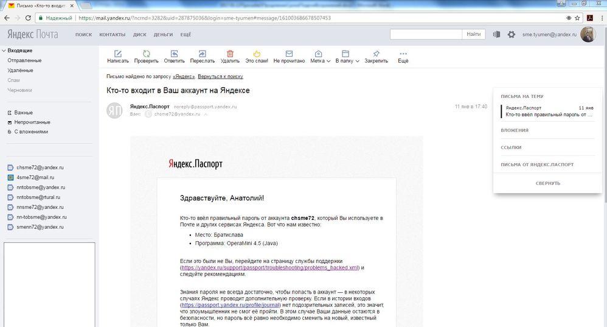Open ДИСК in the top menu
607x327 pixels.
(x=140, y=35)
